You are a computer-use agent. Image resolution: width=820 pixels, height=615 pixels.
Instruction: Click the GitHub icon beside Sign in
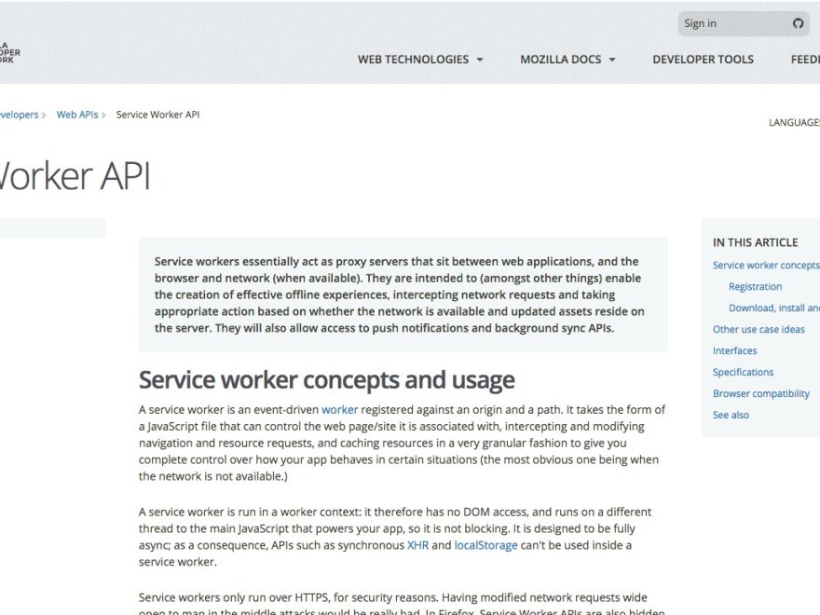798,23
